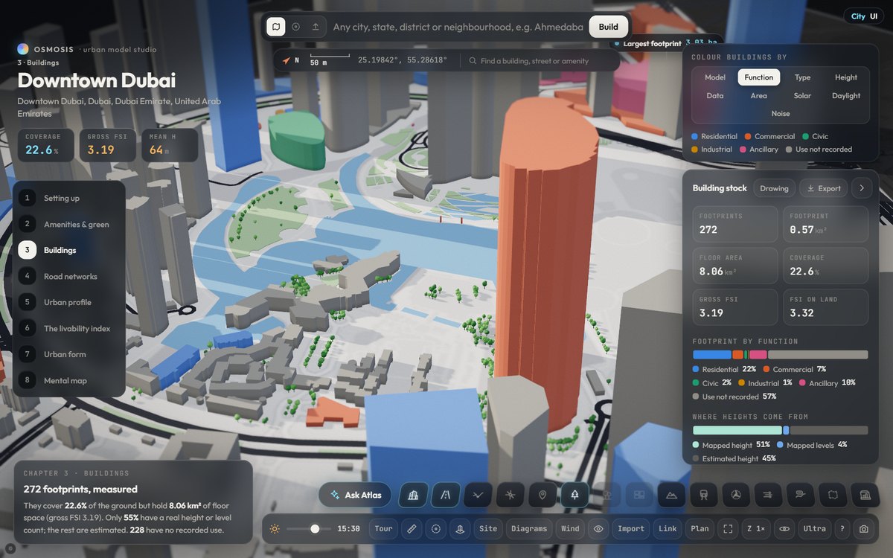Click the north compass arrow icon

pyautogui.click(x=286, y=60)
